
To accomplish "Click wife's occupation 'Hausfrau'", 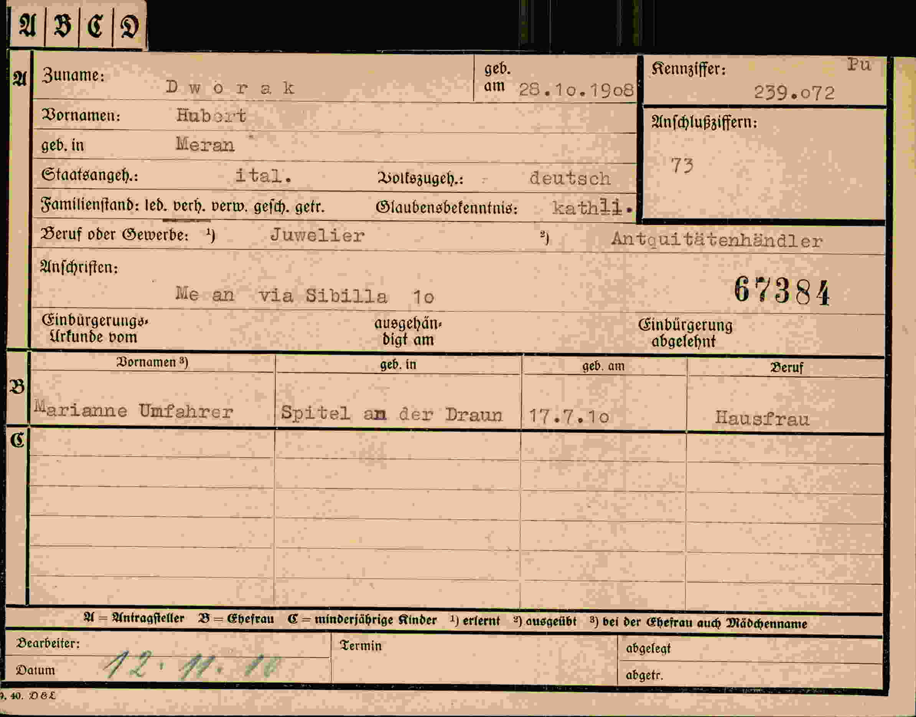I will (762, 419).
